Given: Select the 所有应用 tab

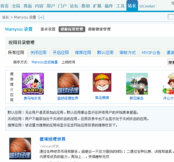Looking at the screenshot, I should [16, 53].
